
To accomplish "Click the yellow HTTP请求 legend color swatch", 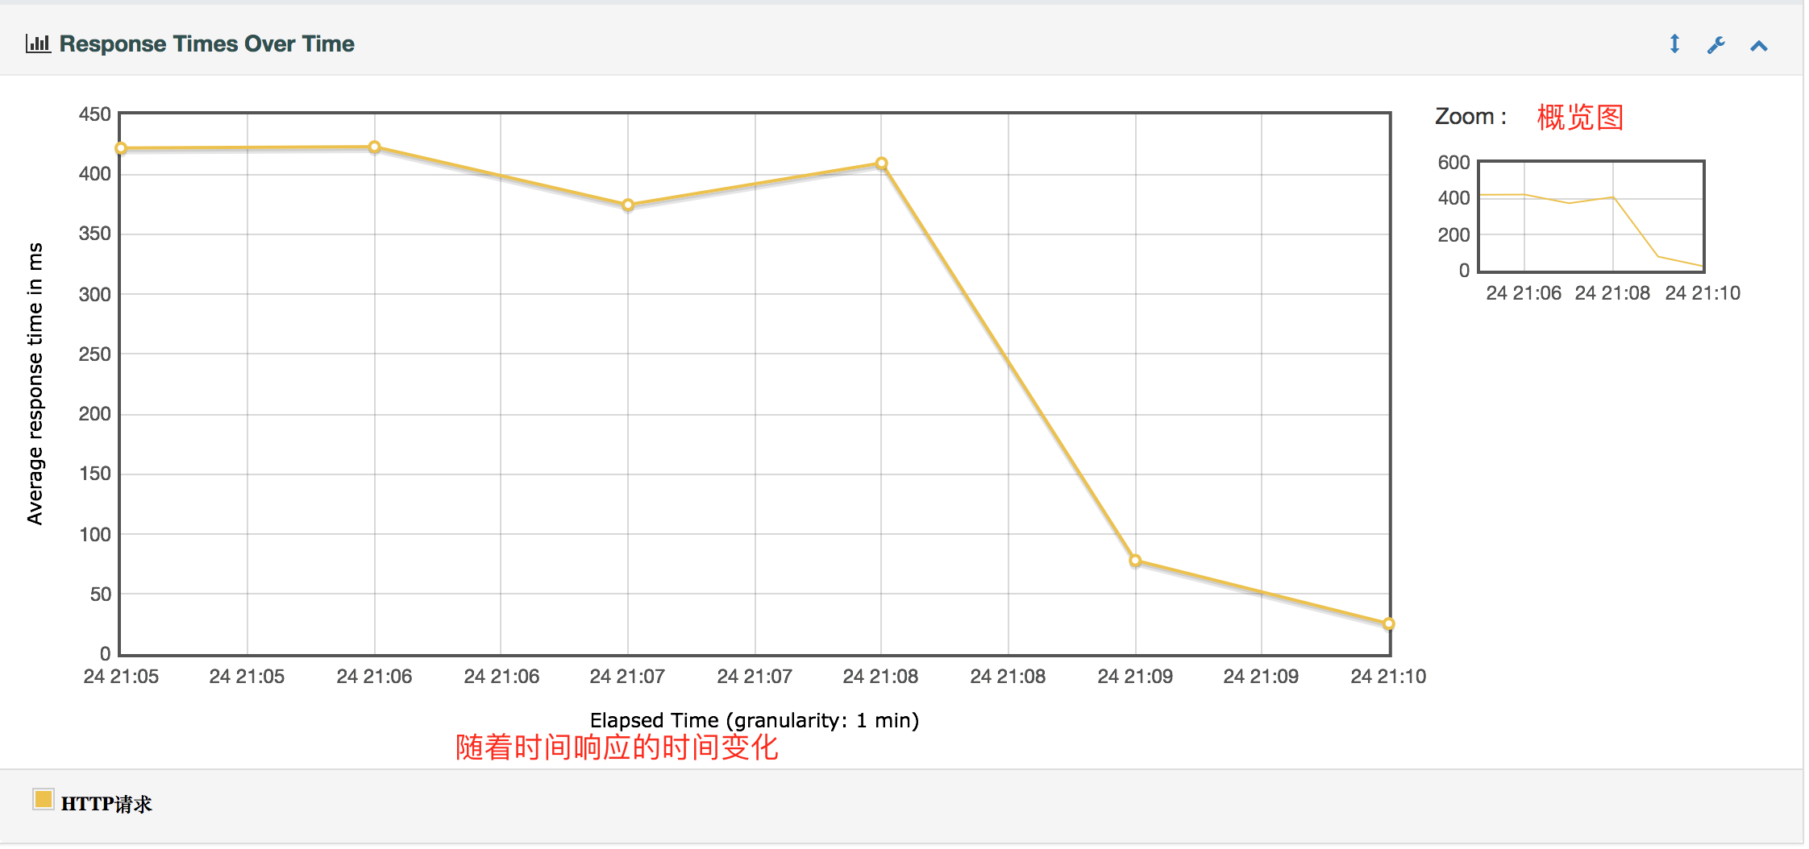I will (x=43, y=800).
